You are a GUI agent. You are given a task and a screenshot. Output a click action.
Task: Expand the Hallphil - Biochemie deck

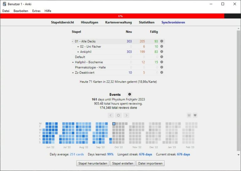click(73, 62)
